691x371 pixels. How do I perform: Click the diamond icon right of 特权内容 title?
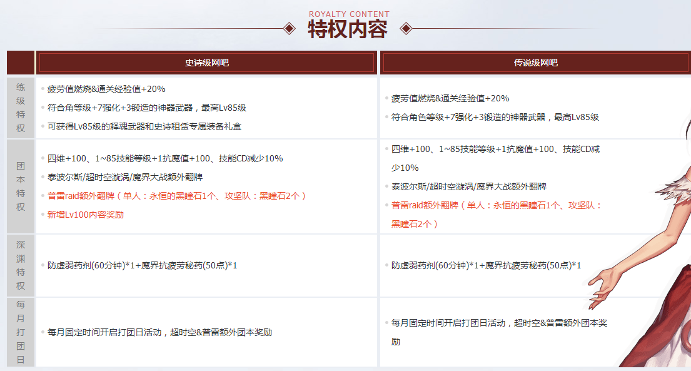(407, 27)
